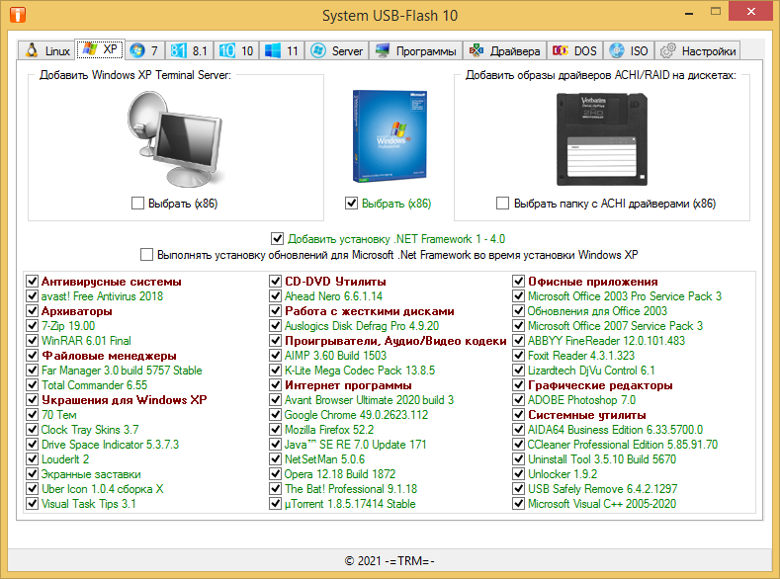
Task: Open the Linux tab with penguin icon
Action: (x=46, y=50)
